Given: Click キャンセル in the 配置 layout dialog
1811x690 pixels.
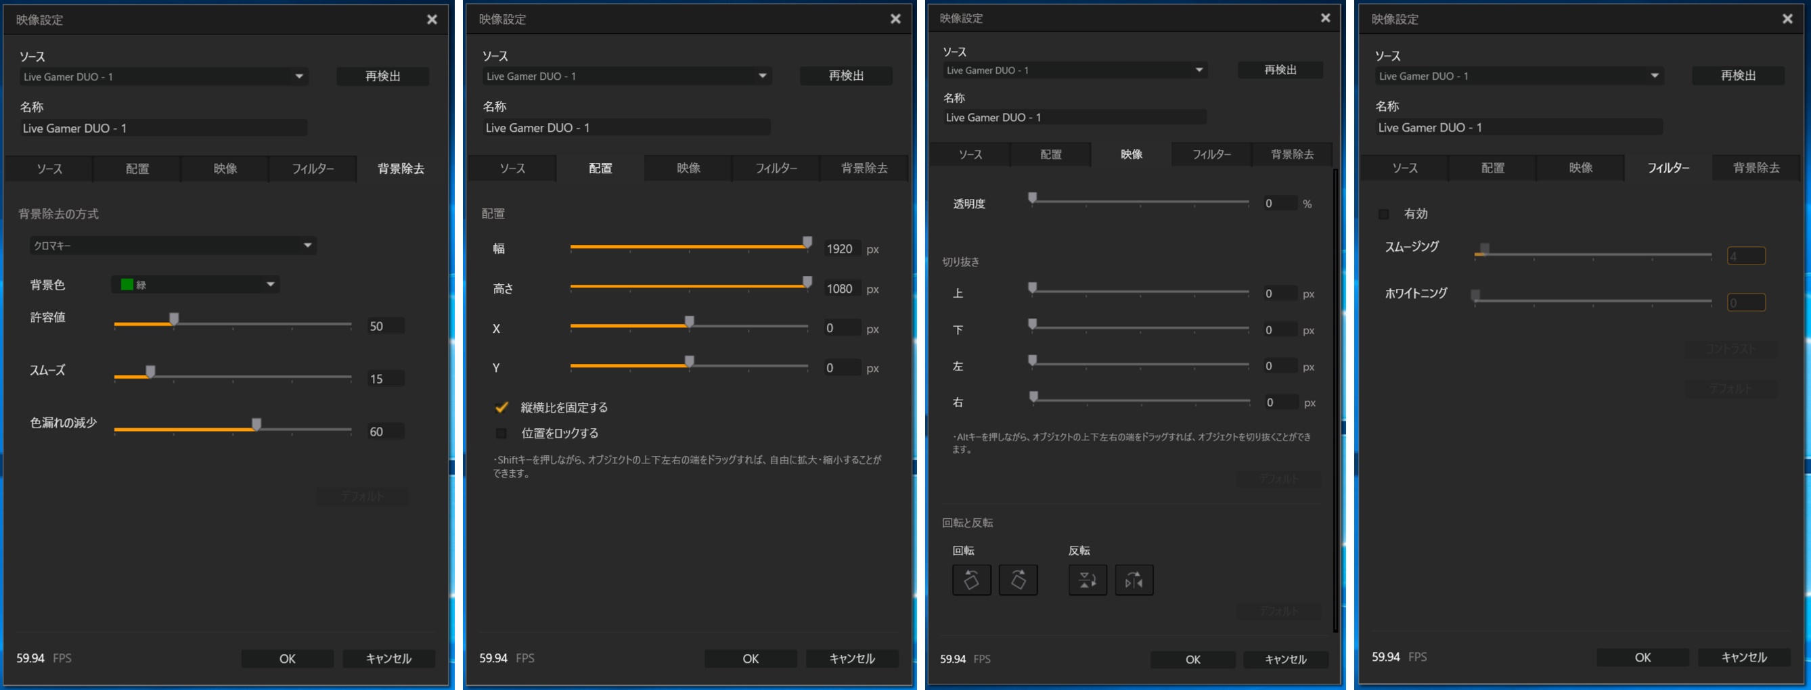Looking at the screenshot, I should (x=852, y=658).
